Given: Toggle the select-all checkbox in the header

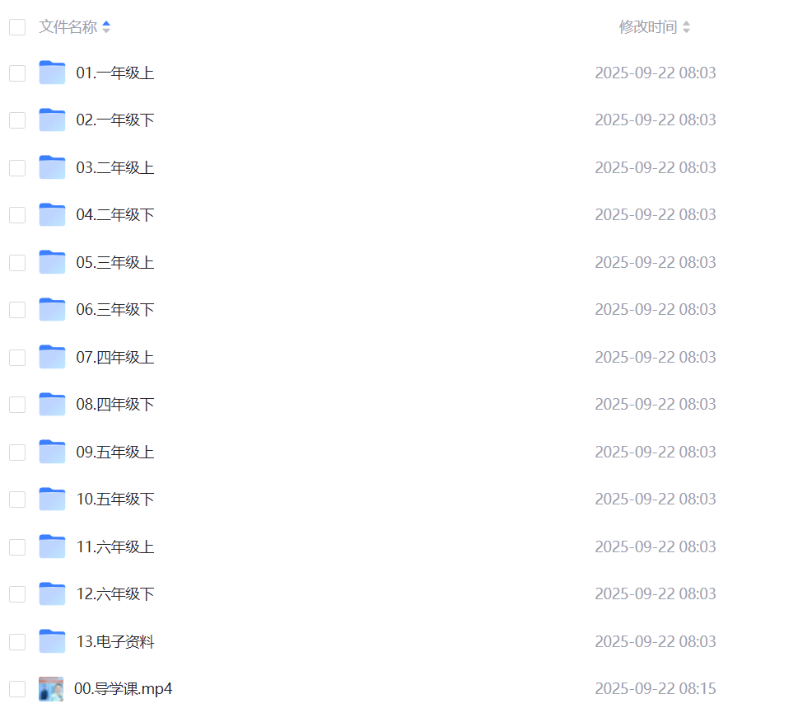Looking at the screenshot, I should pos(17,27).
